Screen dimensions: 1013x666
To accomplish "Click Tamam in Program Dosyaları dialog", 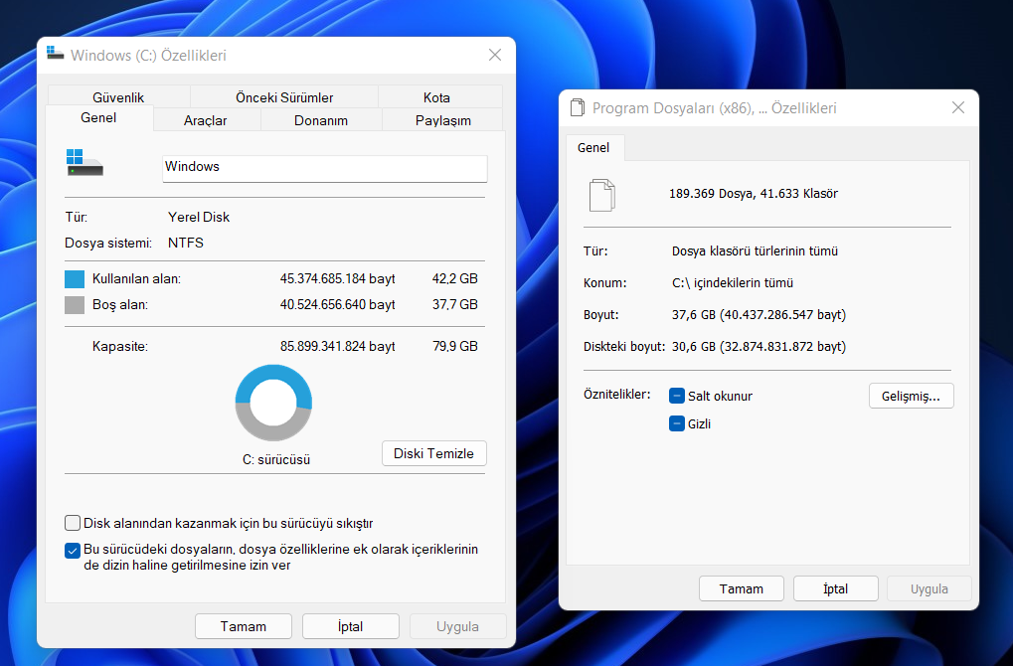I will [x=742, y=588].
